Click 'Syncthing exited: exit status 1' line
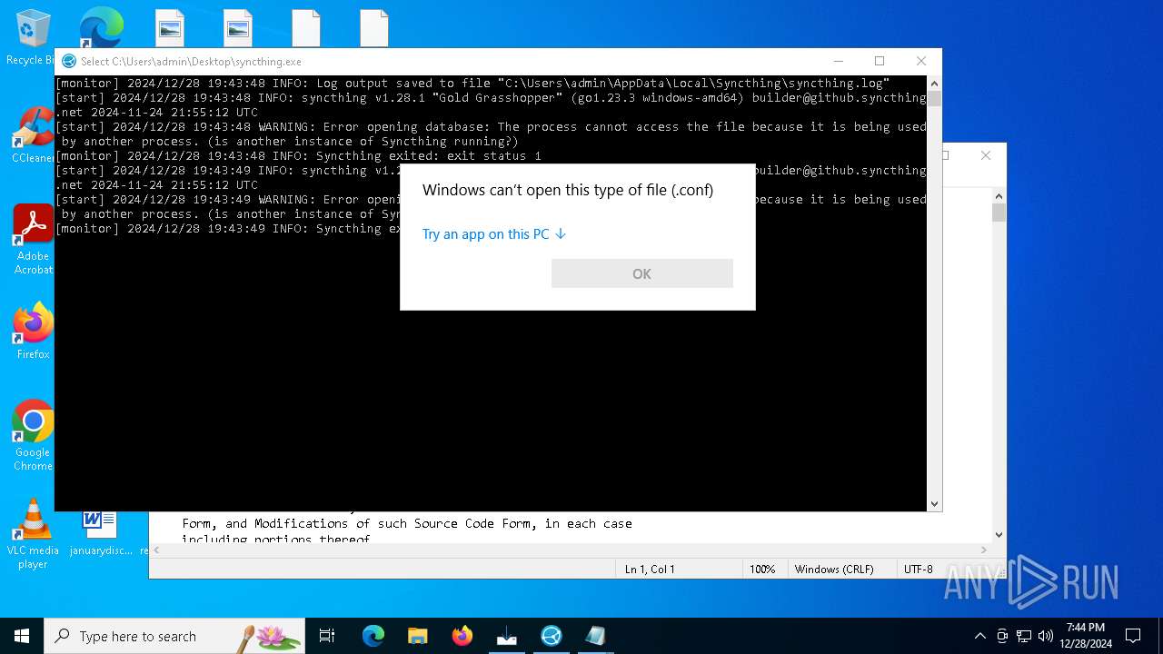Viewport: 1163px width, 654px height. coord(298,156)
